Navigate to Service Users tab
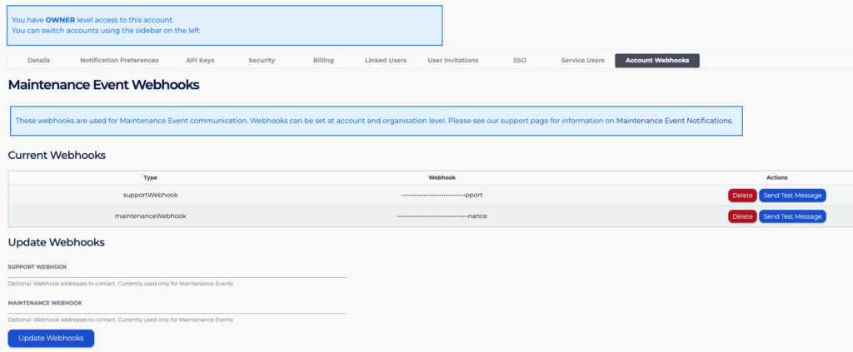The height and width of the screenshot is (352, 853). coord(582,61)
